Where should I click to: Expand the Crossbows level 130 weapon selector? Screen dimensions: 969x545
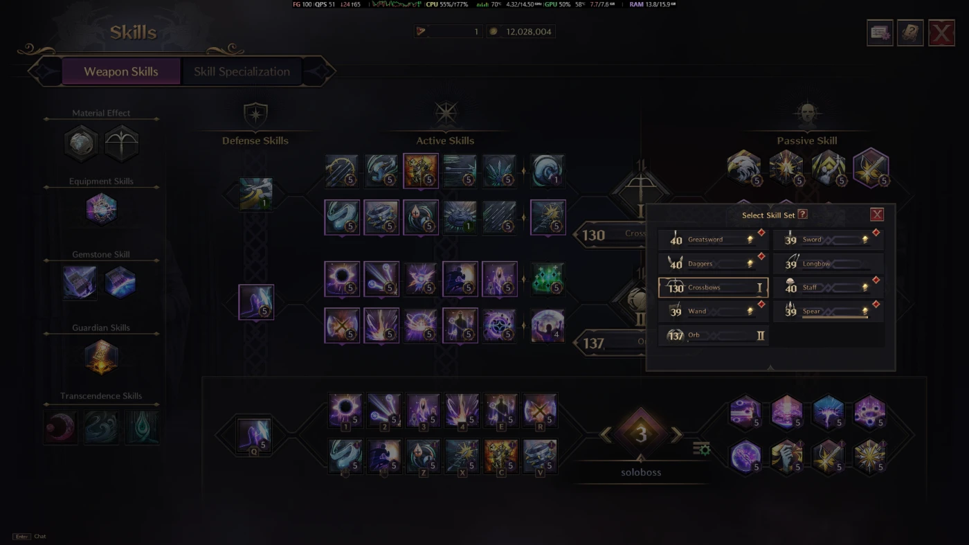tap(613, 235)
